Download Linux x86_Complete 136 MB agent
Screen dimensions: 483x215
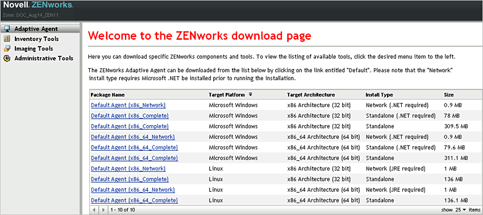130,179
